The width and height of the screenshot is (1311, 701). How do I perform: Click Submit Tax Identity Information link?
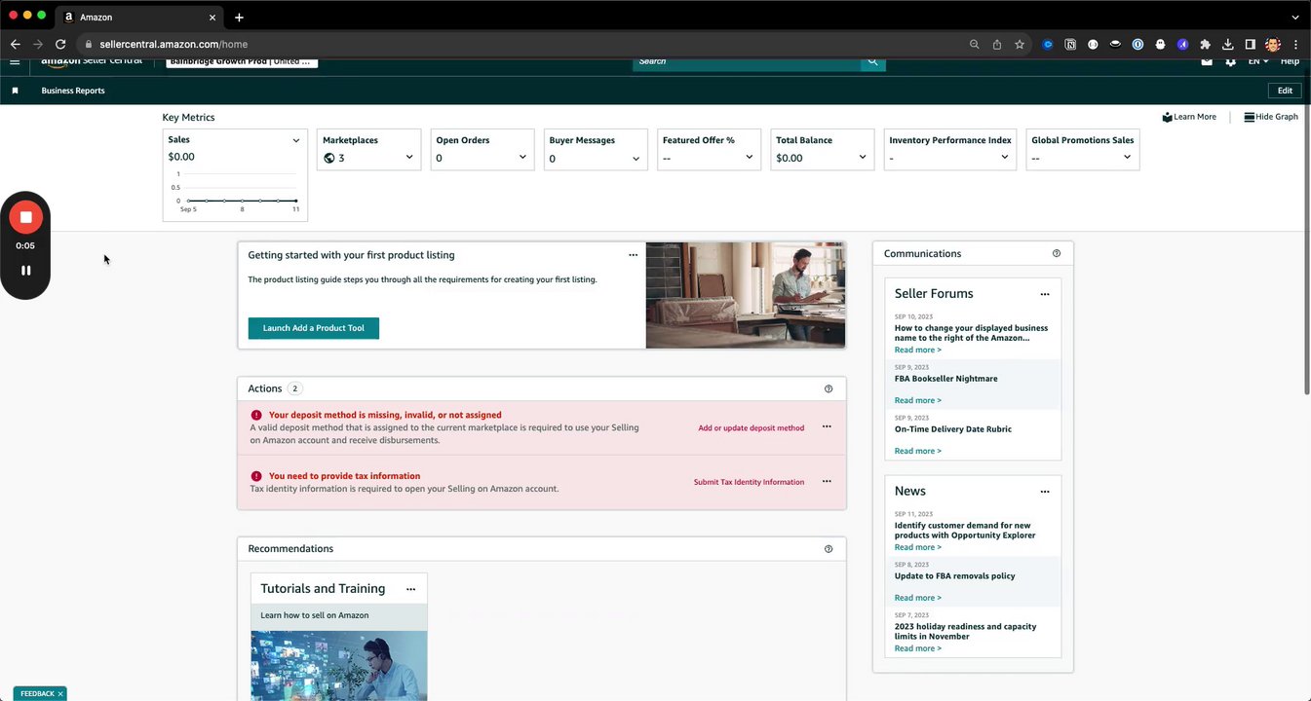(750, 482)
